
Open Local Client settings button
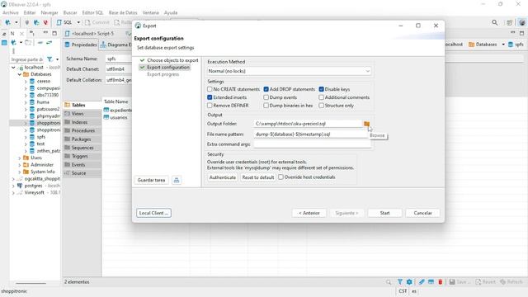coord(153,213)
